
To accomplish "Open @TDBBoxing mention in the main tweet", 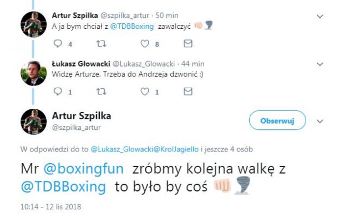I will [63, 187].
